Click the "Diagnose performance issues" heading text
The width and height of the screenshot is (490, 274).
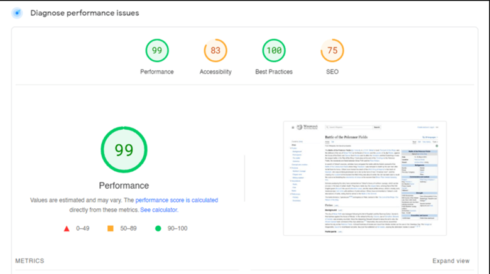pyautogui.click(x=85, y=13)
